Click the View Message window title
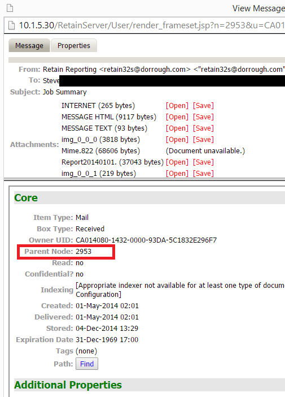The width and height of the screenshot is (285, 397). pos(258,8)
